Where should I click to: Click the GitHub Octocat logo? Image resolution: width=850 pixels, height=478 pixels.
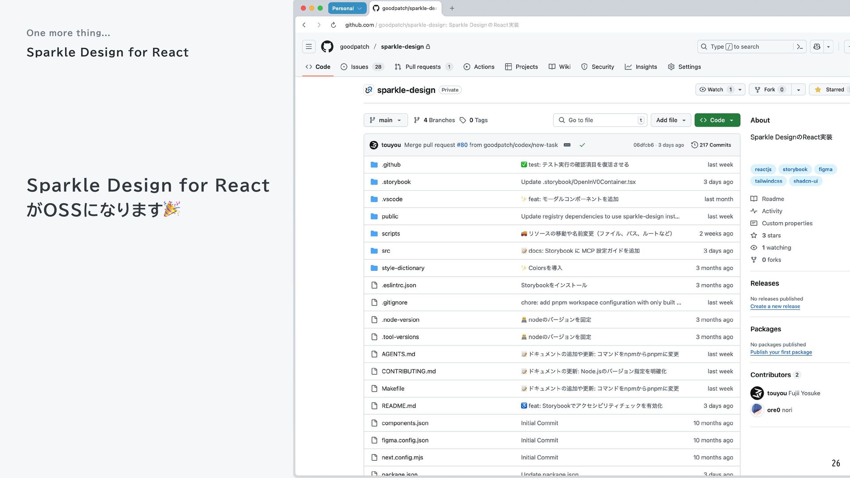327,46
